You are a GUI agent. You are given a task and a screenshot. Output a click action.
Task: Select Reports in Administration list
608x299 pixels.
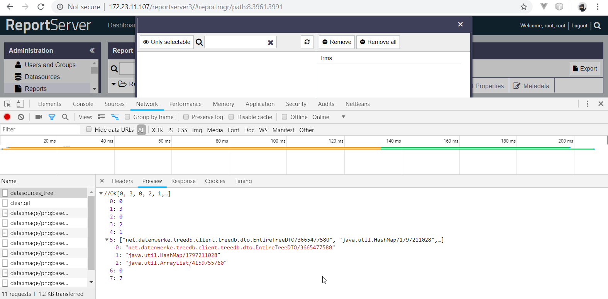47,89
